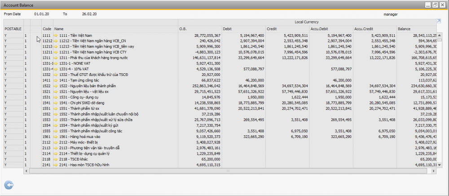Open link arrow for 1551 Thành phẩm tự sx

(56, 109)
